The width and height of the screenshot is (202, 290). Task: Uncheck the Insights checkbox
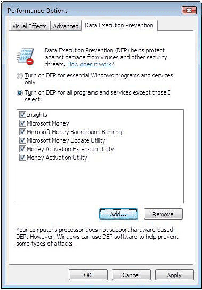22,115
